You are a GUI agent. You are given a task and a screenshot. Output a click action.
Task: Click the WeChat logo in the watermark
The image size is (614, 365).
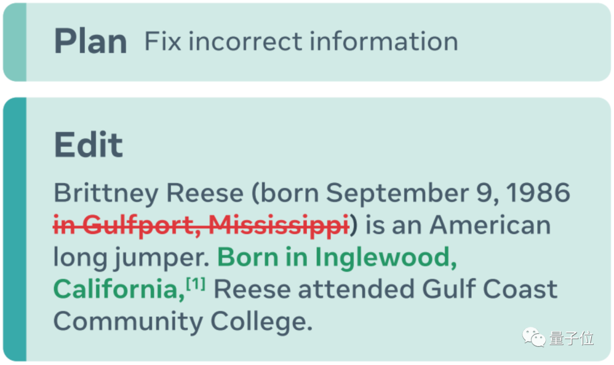(534, 338)
